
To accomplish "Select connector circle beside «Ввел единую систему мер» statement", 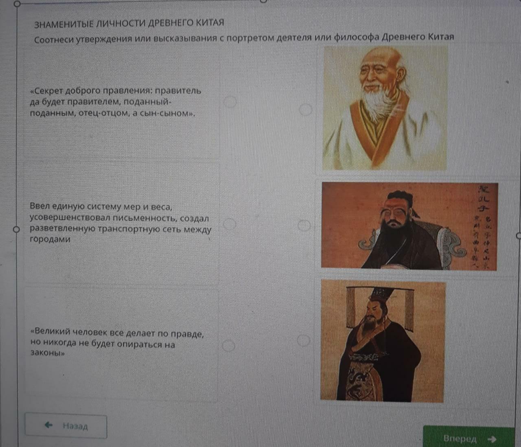I will (229, 223).
